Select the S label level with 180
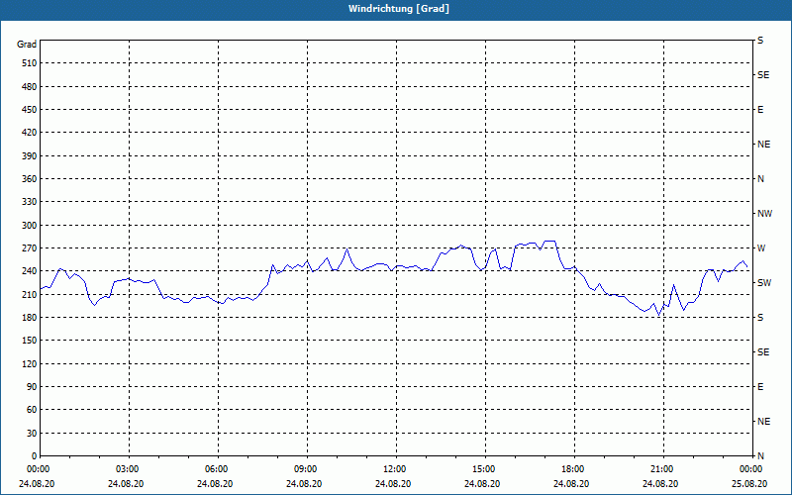Screen dimensions: 792x495 pos(760,318)
